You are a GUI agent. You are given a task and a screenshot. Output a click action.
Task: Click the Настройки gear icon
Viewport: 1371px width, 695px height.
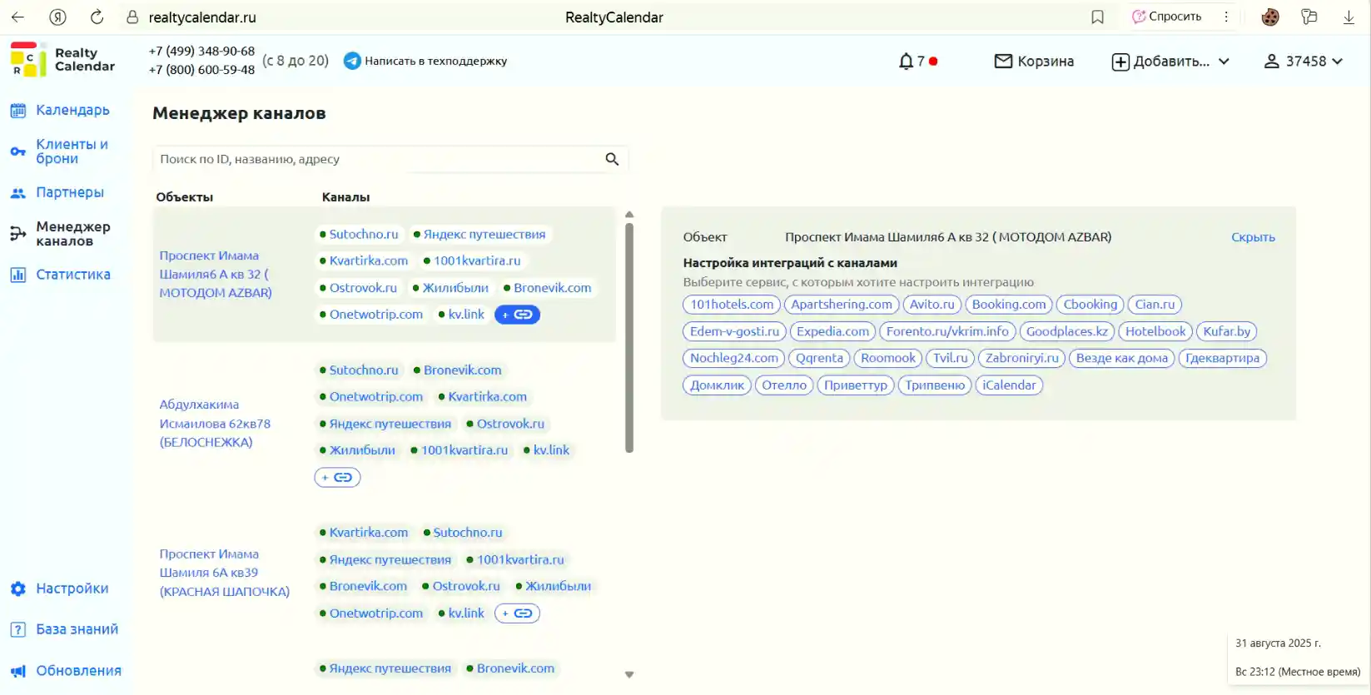point(17,588)
